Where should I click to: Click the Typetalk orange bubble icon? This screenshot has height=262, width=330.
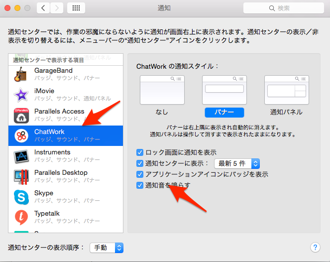[21, 217]
